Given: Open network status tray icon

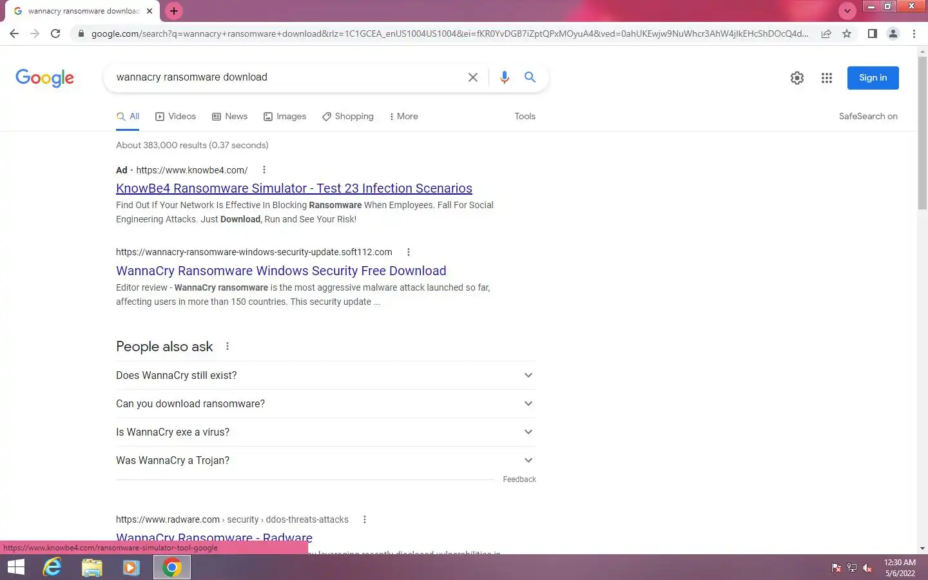Looking at the screenshot, I should pyautogui.click(x=852, y=568).
